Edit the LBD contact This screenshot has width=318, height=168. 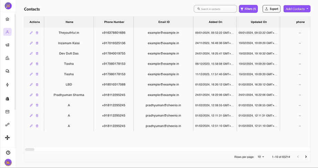31,84
